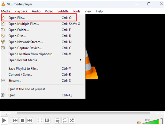The height and width of the screenshot is (125, 165).
Task: Skip to previous media track
Action: [x=15, y=121]
